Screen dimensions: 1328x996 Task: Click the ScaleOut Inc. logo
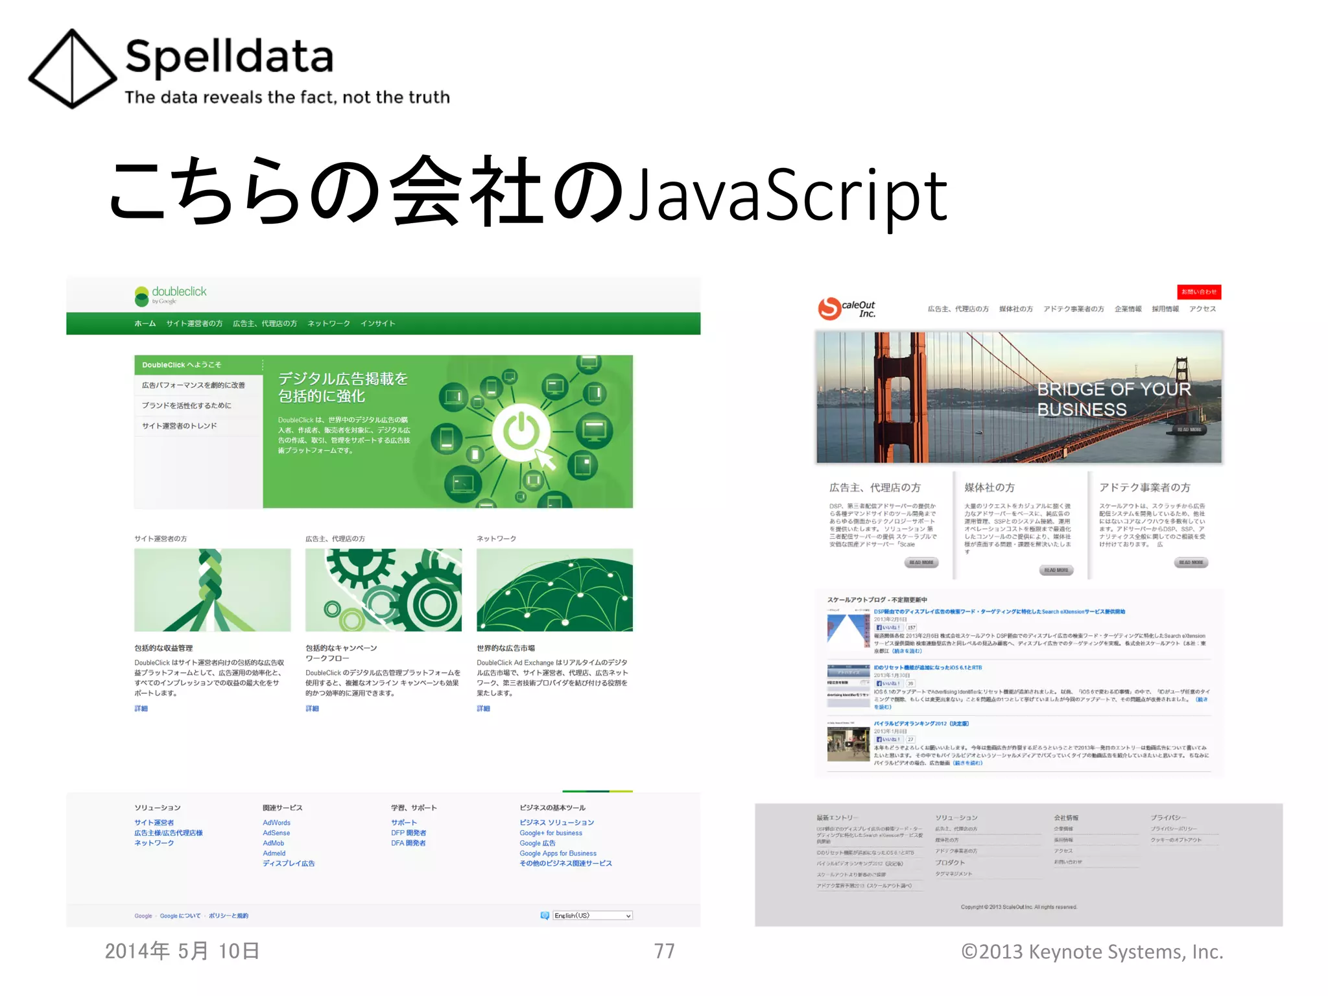pos(847,309)
